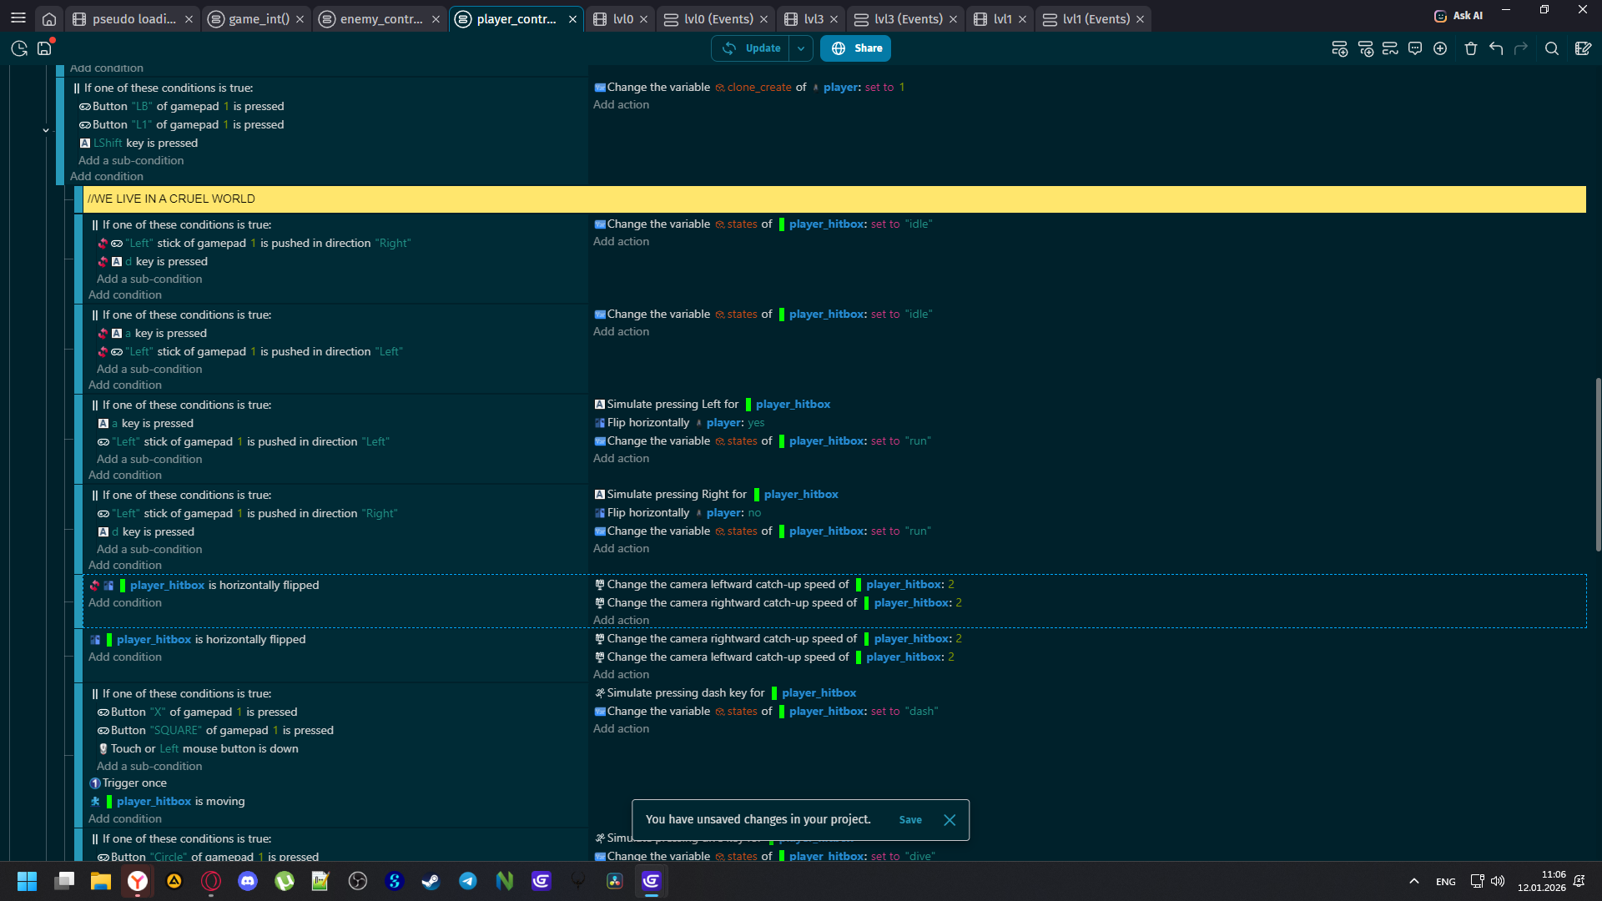
Task: Click the Share button
Action: click(x=855, y=48)
